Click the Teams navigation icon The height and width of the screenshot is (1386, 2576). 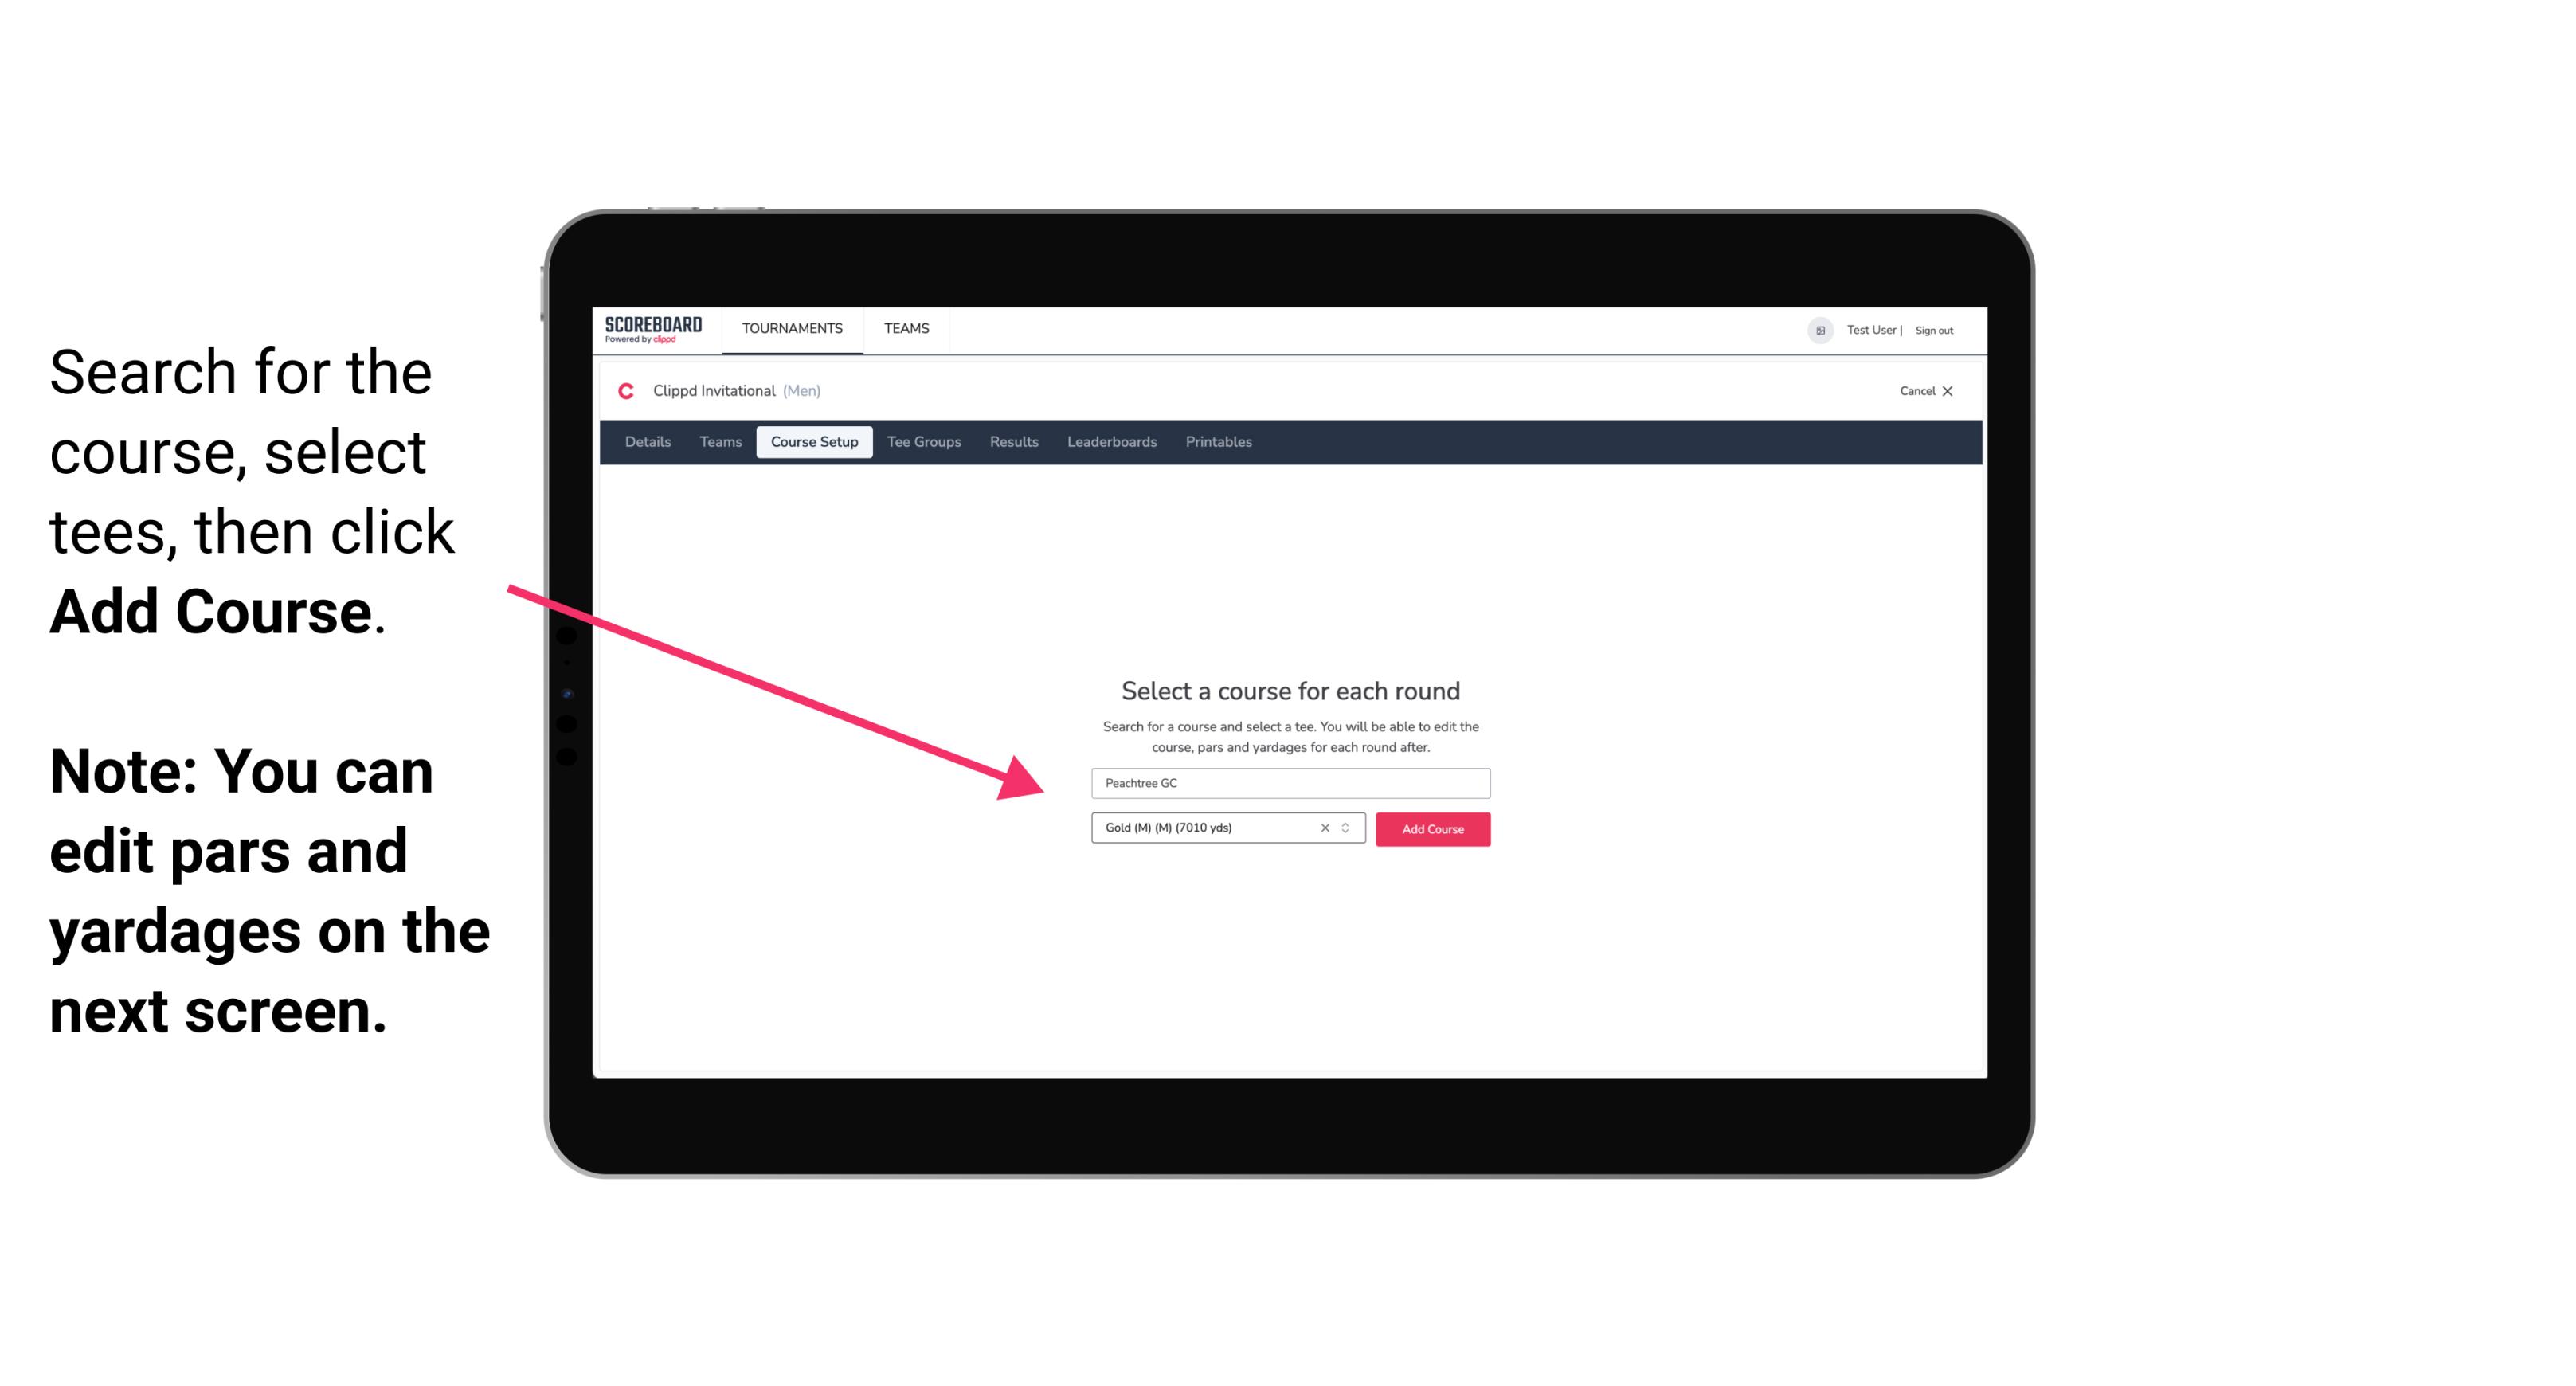point(904,327)
